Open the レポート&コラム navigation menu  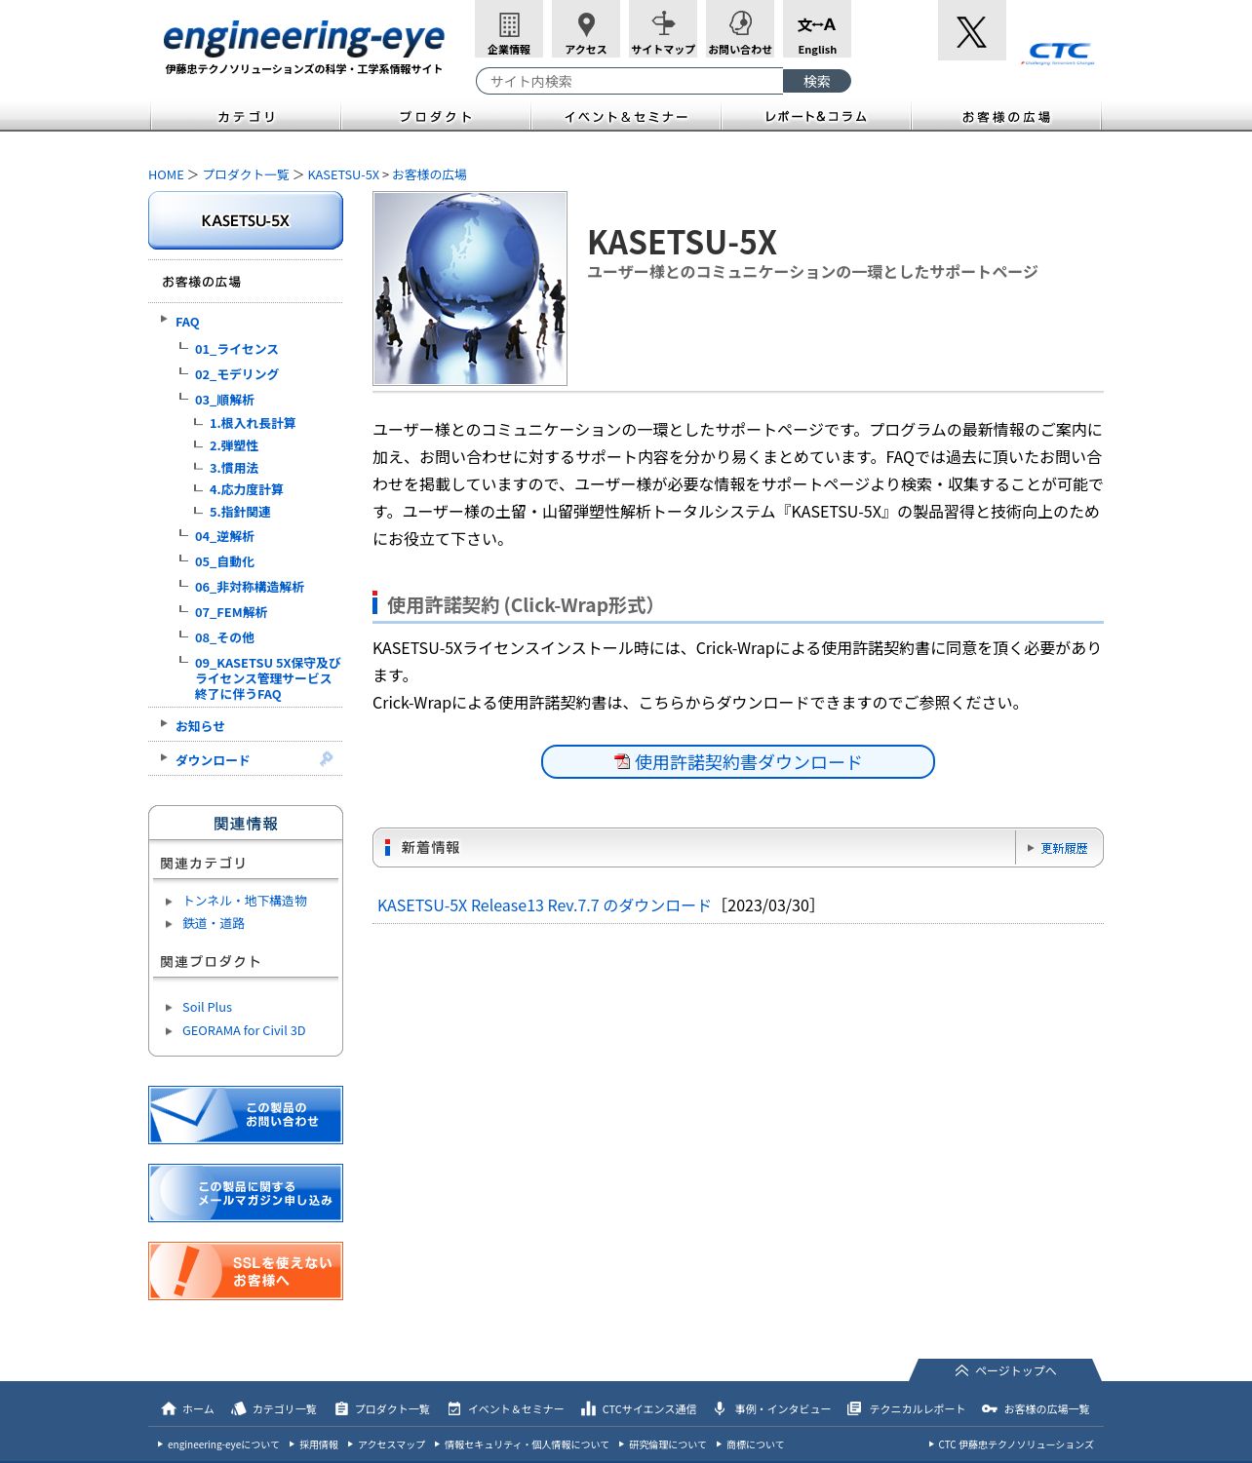(816, 116)
